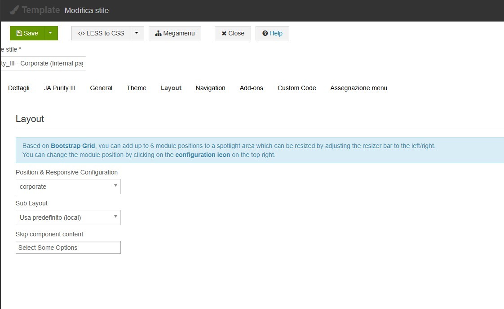Image resolution: width=504 pixels, height=309 pixels.
Task: Open the Help page
Action: 272,33
